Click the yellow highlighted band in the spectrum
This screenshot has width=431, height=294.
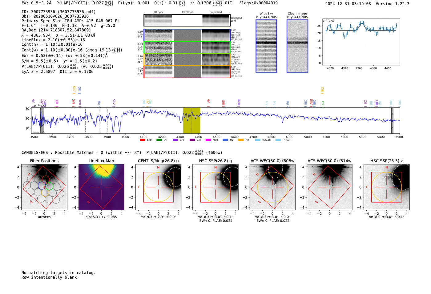[191, 120]
